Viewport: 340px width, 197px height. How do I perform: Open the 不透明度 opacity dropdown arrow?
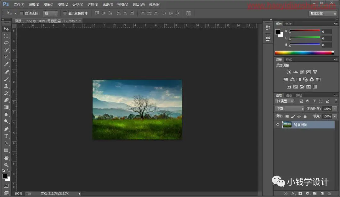click(x=335, y=109)
